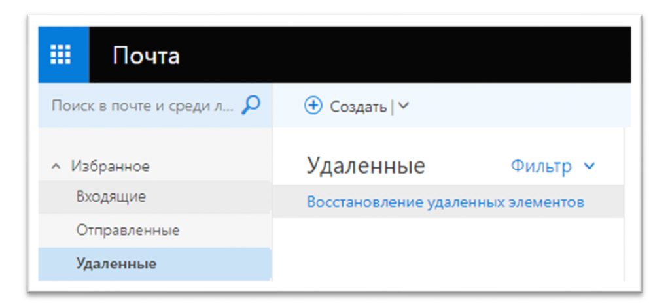Click the magnifying glass search icon

(x=251, y=105)
